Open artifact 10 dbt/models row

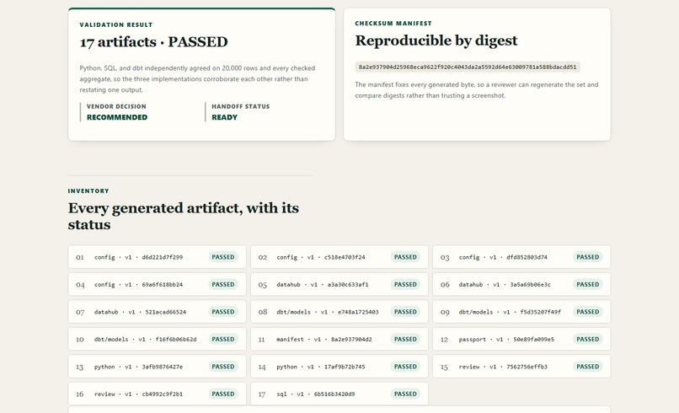coord(157,339)
